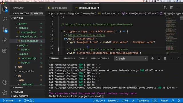Viewport: 183px width, 103px height.
Task: Open the Extensions view
Action: 5,50
